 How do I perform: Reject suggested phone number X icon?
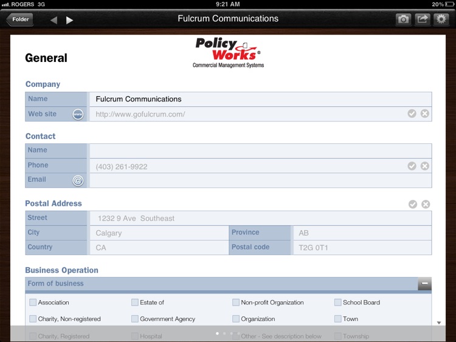tap(424, 166)
